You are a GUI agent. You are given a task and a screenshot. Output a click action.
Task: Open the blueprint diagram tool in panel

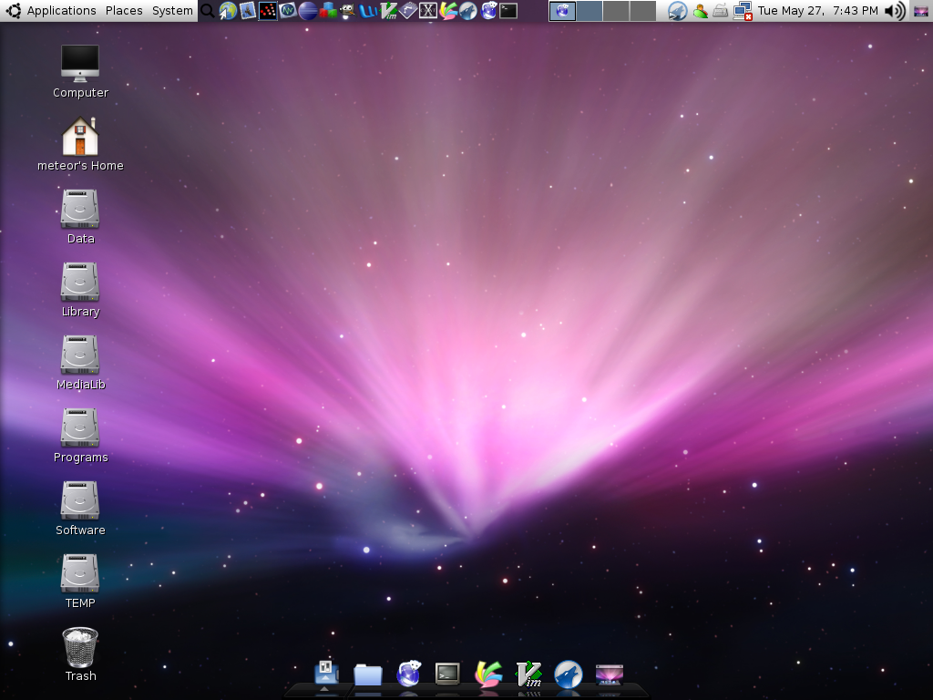point(407,11)
